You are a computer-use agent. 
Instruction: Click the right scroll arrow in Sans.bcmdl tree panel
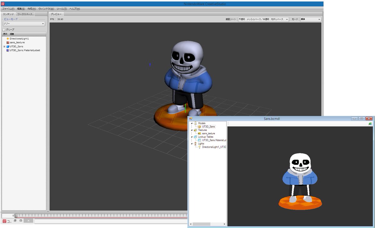click(224, 224)
